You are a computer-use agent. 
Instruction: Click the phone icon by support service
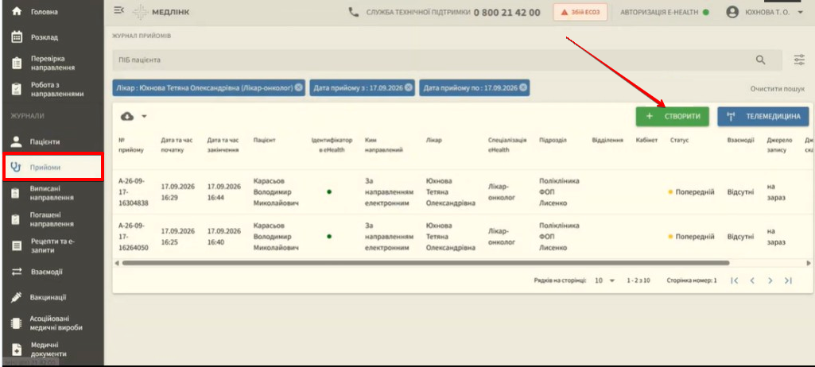(354, 12)
